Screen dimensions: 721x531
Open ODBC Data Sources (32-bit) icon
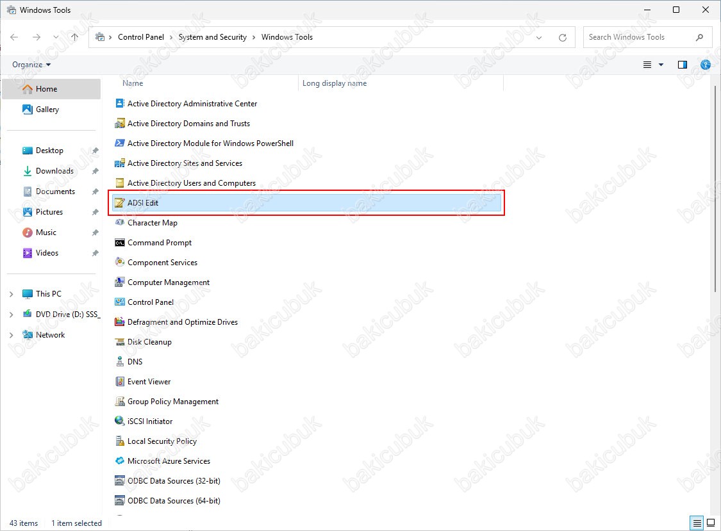tap(120, 480)
